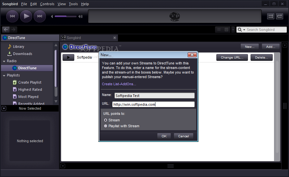Viewport: 289px width, 177px height.
Task: Click the bottom pane grip handle
Action: coord(170,166)
